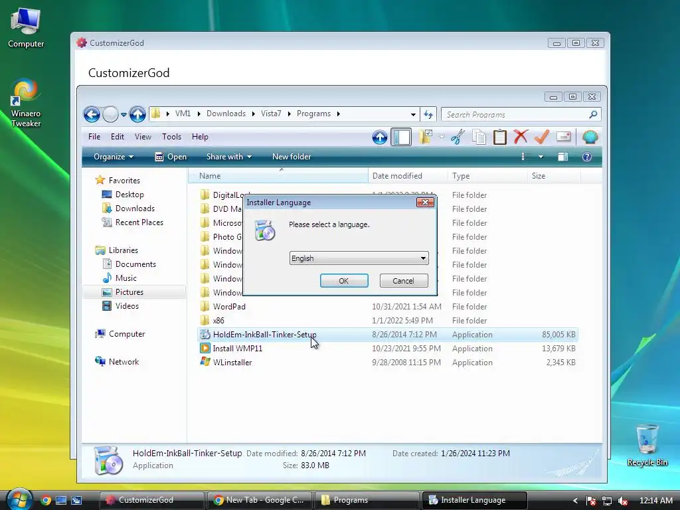Viewport: 680px width, 510px height.
Task: Close the Installer Language dialog
Action: [425, 202]
